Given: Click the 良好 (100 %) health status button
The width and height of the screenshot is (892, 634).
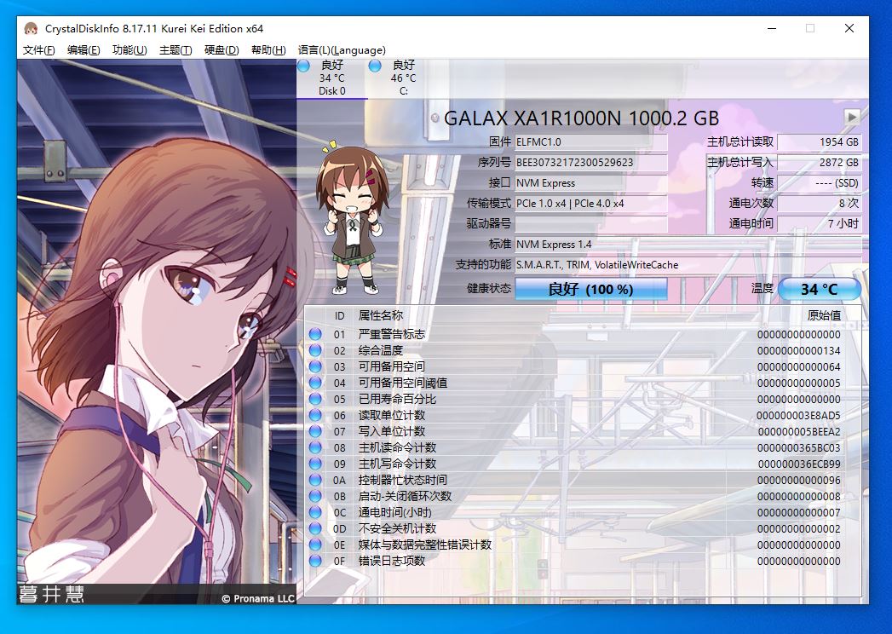Looking at the screenshot, I should coord(591,289).
